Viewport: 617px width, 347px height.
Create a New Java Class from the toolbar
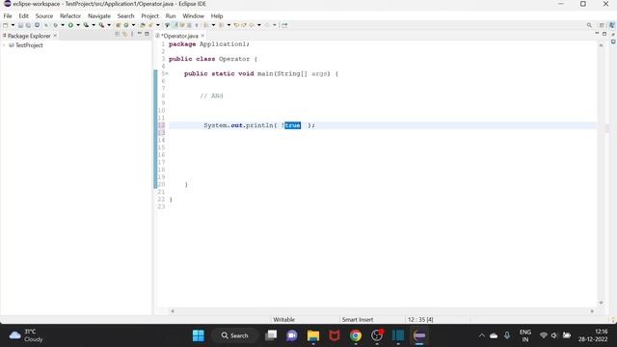coord(126,25)
